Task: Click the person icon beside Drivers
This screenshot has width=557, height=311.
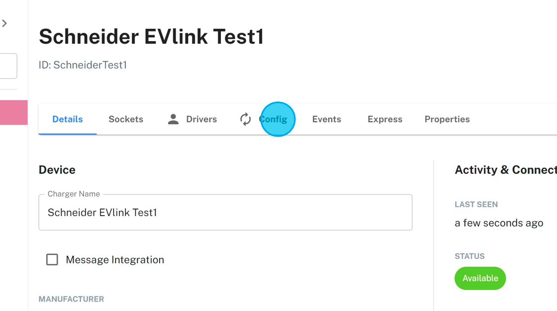Action: click(173, 119)
